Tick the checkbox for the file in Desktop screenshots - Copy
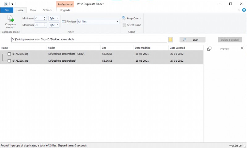The width and height of the screenshot is (247, 148). 9,54
